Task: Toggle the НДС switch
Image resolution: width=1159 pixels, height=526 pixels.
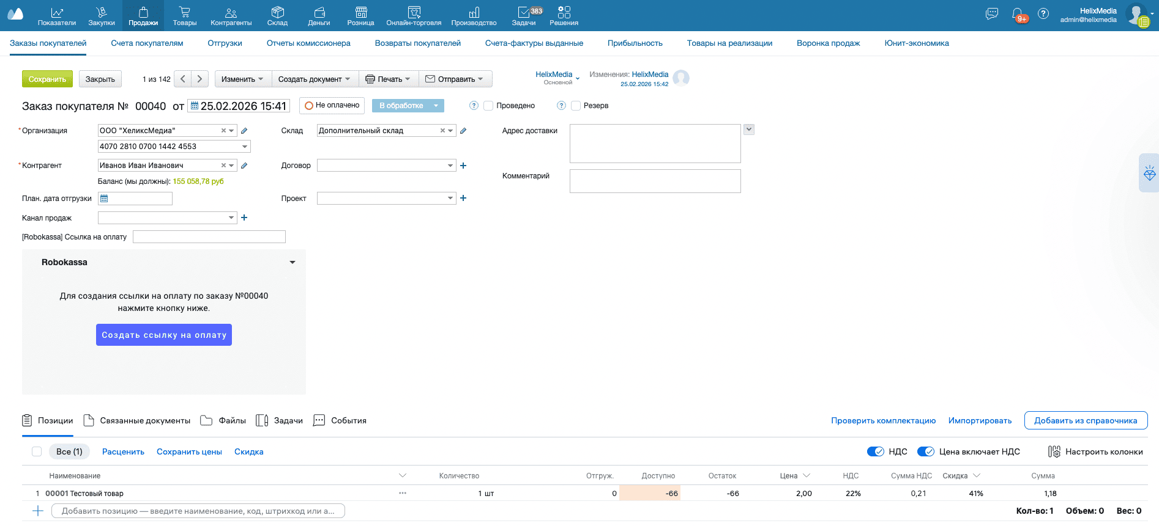Action: pyautogui.click(x=876, y=451)
